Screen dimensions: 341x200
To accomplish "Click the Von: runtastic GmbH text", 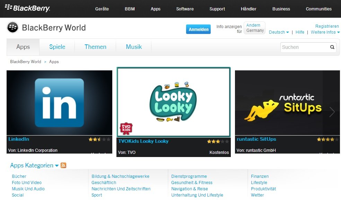I will [x=256, y=150].
